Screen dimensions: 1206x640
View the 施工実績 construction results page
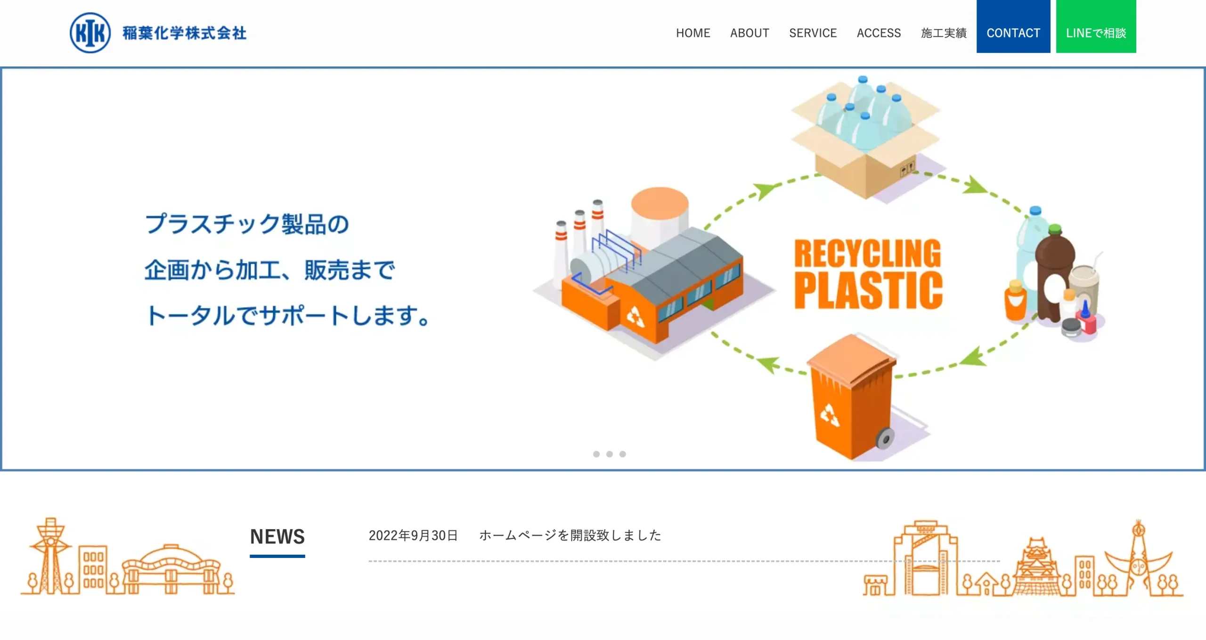(x=943, y=33)
